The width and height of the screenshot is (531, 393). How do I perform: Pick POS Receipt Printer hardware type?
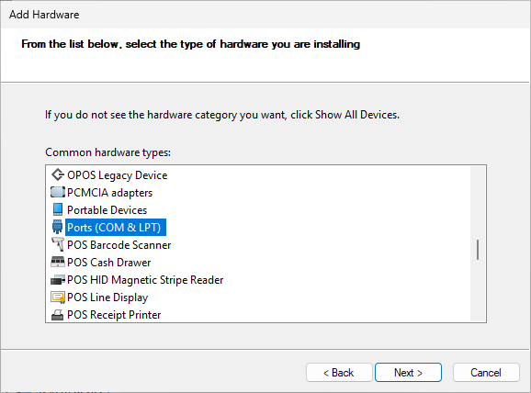[114, 315]
